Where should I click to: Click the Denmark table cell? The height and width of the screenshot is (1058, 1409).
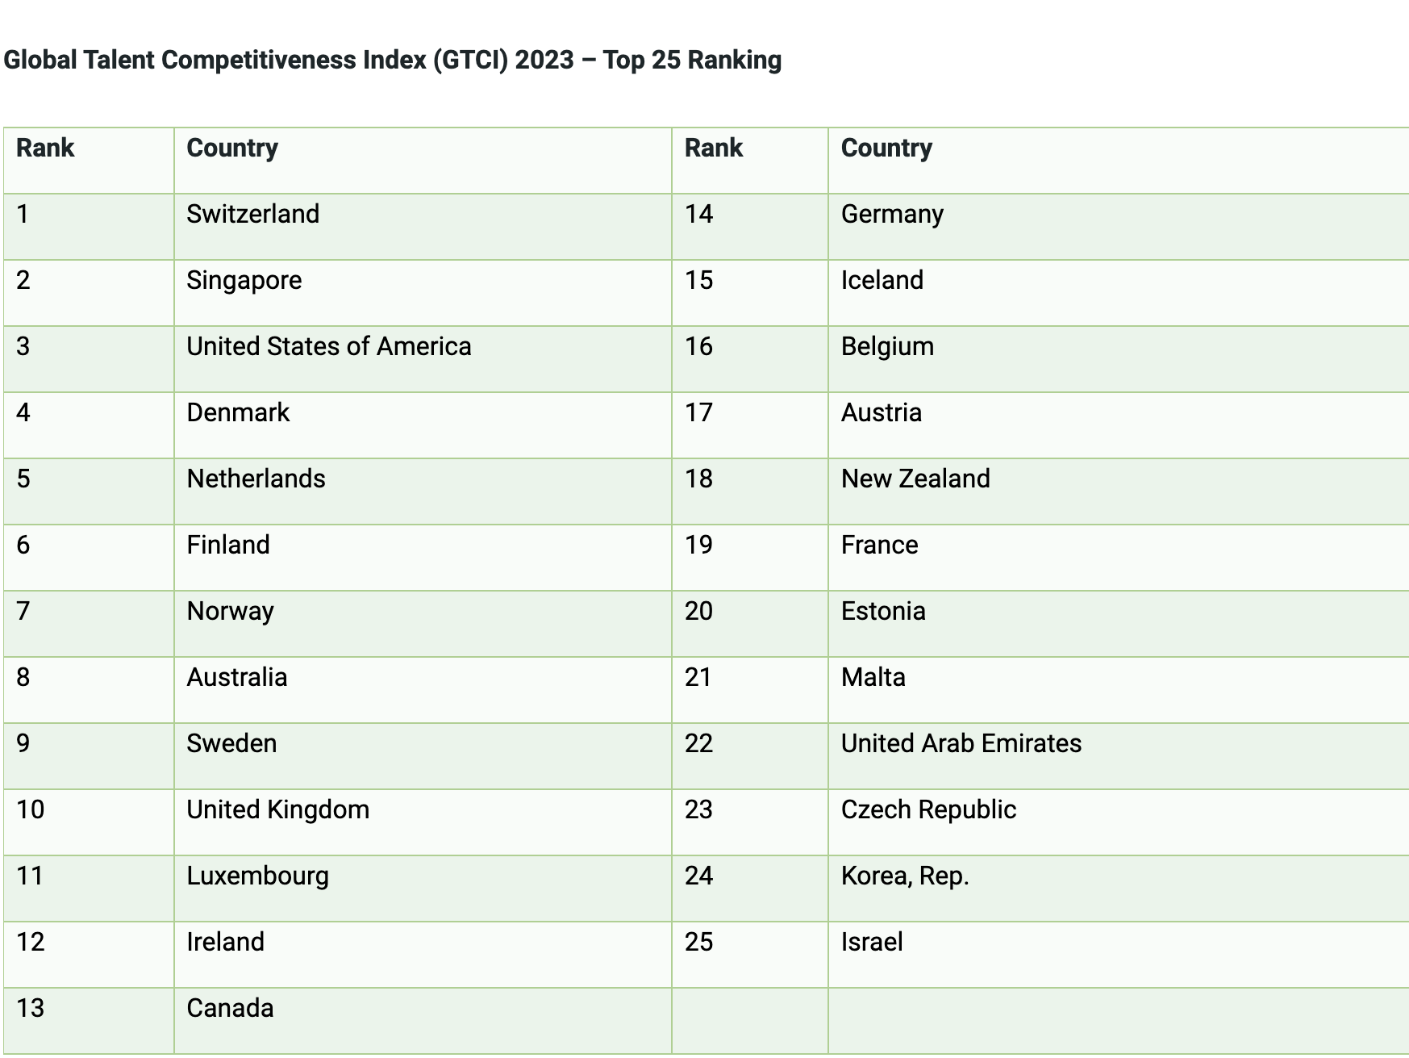tap(238, 413)
